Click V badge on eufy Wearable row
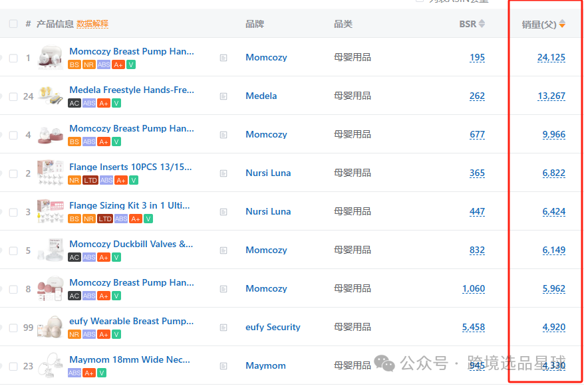 click(x=116, y=334)
